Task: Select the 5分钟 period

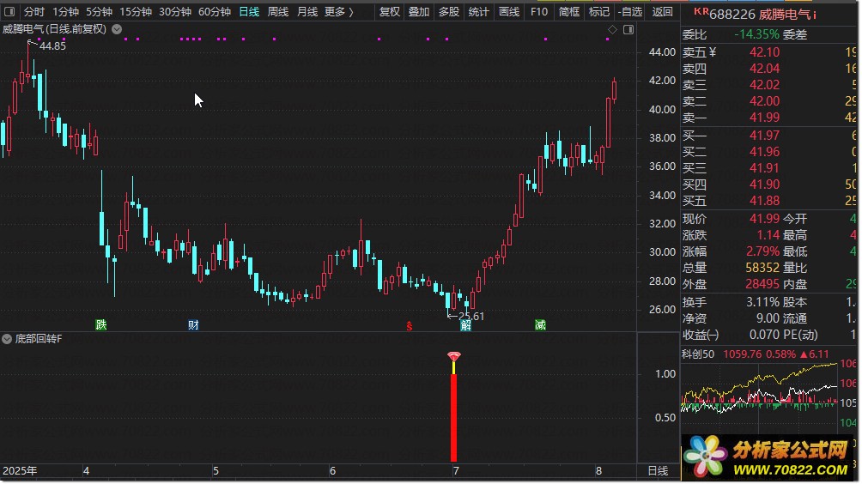Action: coord(99,11)
